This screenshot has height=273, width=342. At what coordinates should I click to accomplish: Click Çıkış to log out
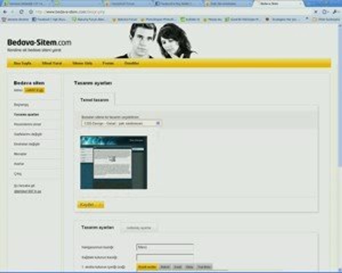(17, 174)
